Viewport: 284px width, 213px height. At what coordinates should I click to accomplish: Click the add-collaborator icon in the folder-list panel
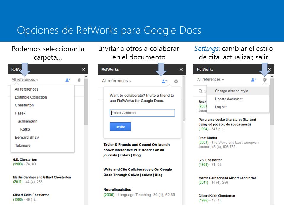point(68,80)
